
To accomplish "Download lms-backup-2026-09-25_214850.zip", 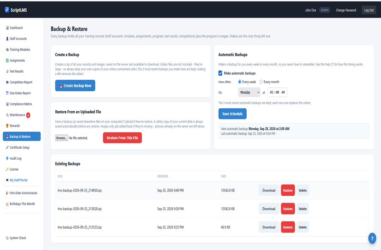I will pos(269,190).
